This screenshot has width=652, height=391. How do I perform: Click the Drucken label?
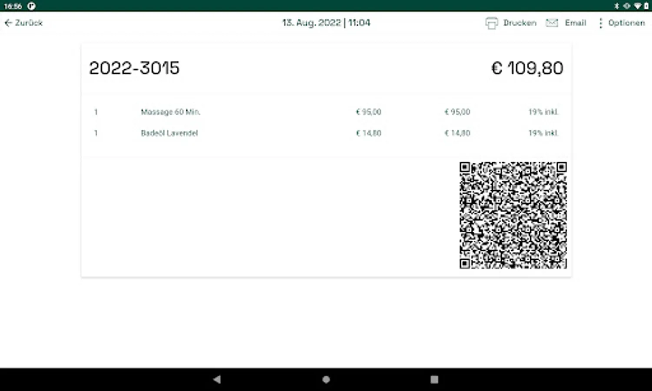[520, 23]
